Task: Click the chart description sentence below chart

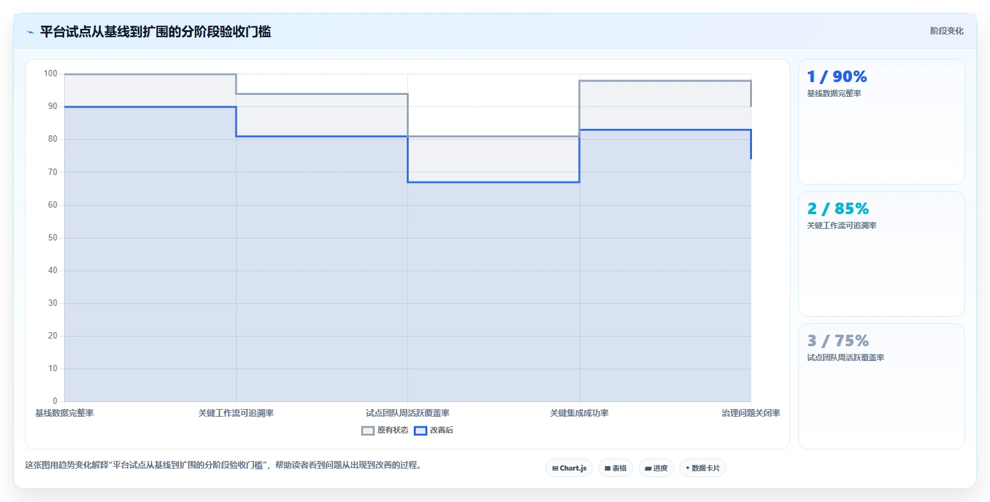Action: pos(223,465)
